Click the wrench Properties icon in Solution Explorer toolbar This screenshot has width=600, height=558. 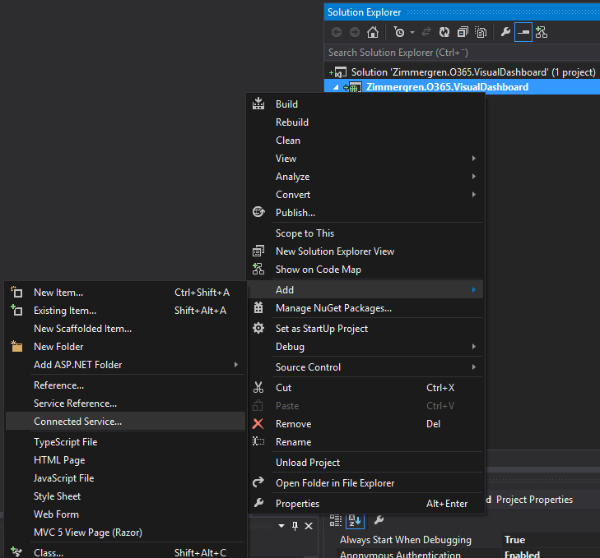coord(505,33)
